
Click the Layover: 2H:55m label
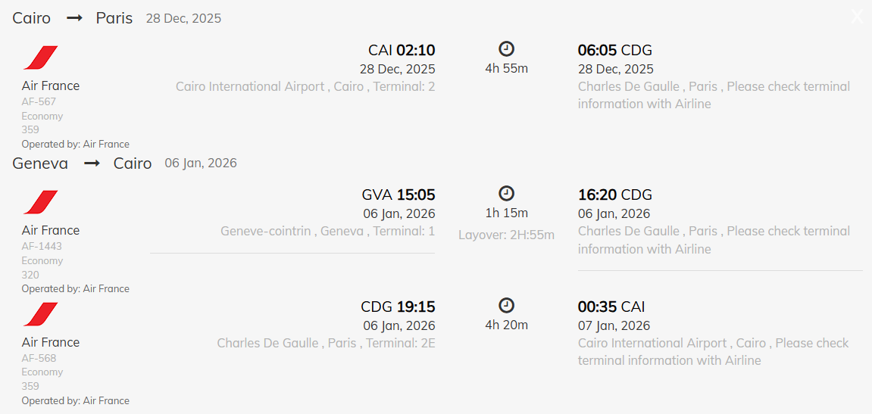[x=506, y=235]
